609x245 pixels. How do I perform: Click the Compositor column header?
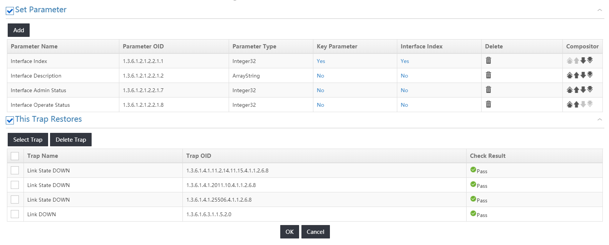[x=582, y=46]
